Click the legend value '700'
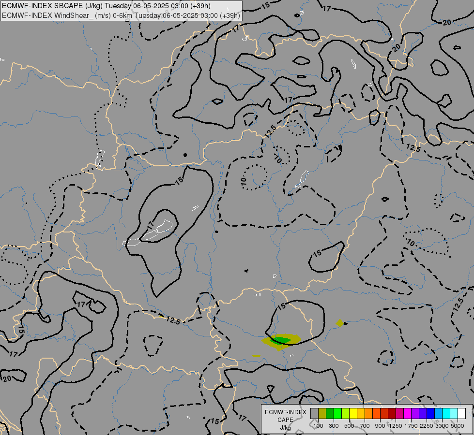474x435 pixels. [x=365, y=426]
